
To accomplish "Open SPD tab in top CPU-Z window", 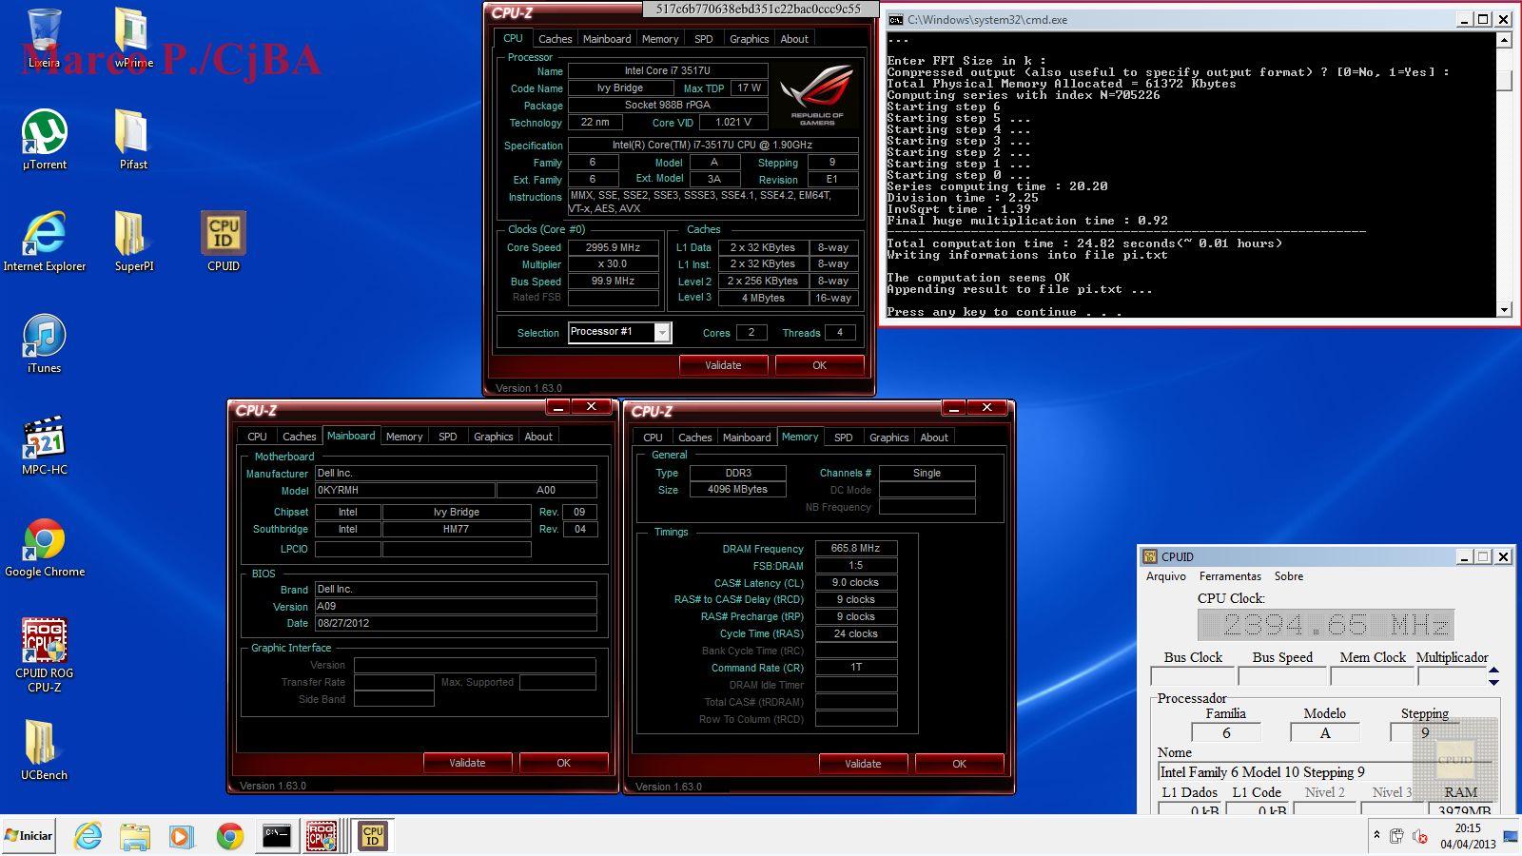I will click(704, 39).
